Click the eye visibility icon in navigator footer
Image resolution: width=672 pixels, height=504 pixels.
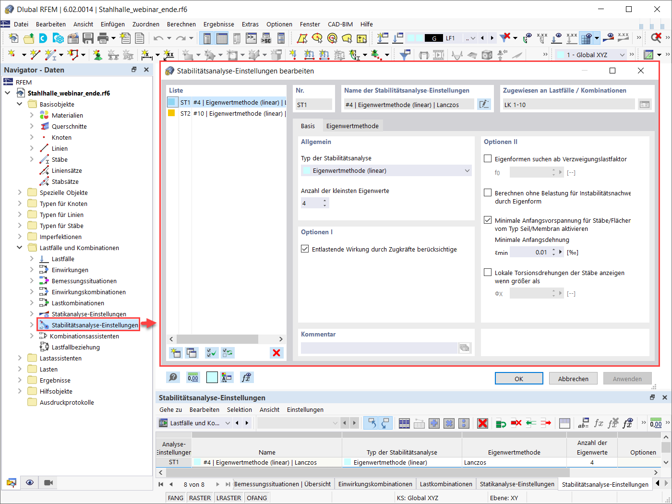(x=30, y=482)
